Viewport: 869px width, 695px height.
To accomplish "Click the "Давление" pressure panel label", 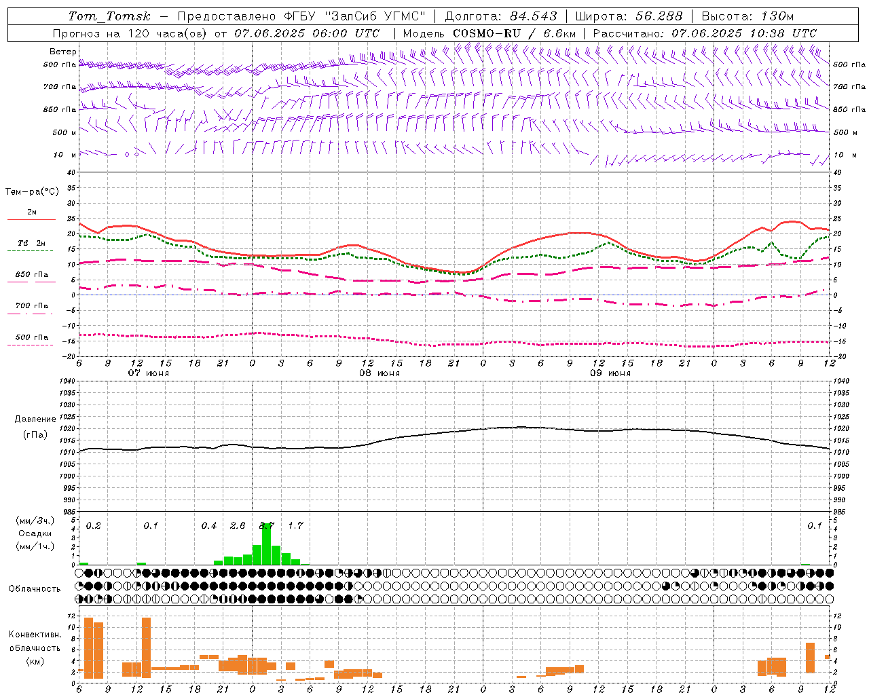I will tap(35, 419).
